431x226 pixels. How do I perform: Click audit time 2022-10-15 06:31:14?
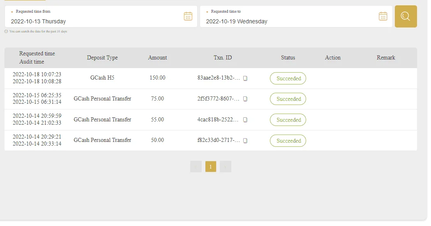coord(37,102)
